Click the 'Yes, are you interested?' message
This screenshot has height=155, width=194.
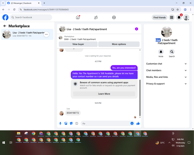click(124, 68)
